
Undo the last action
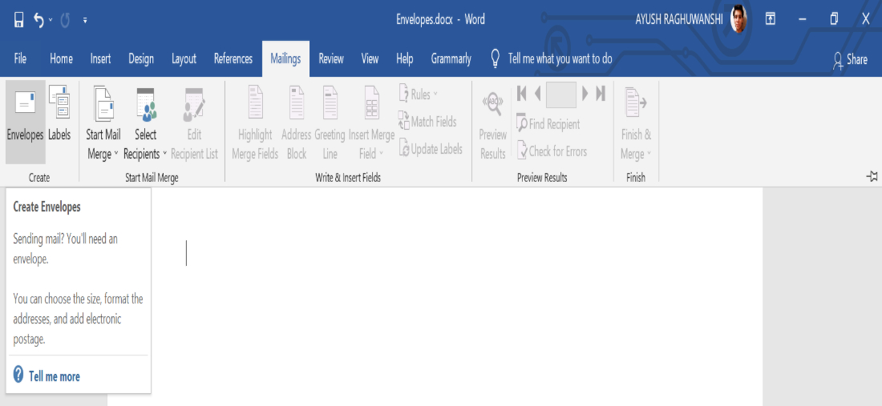pyautogui.click(x=38, y=20)
